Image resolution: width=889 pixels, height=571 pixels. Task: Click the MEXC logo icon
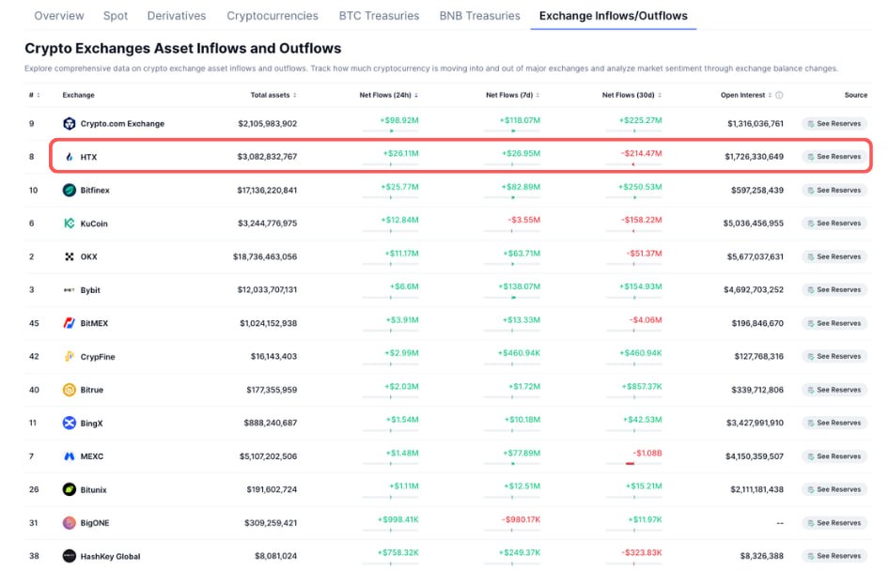70,456
